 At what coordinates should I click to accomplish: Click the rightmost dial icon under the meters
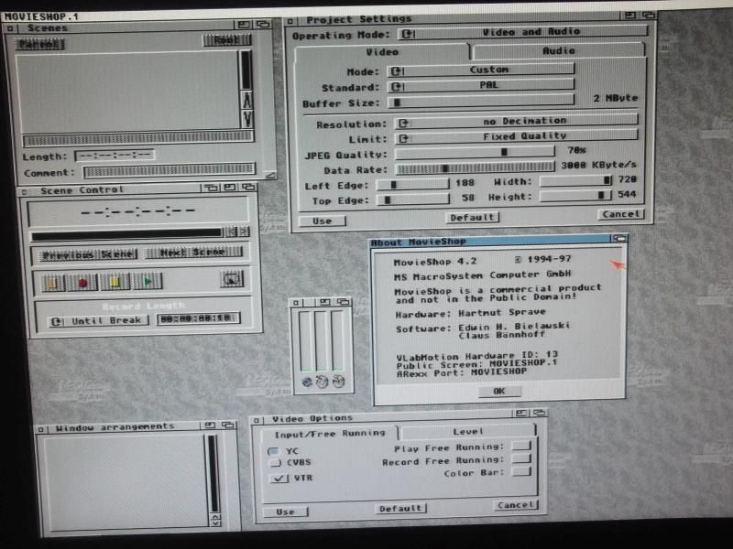point(339,381)
